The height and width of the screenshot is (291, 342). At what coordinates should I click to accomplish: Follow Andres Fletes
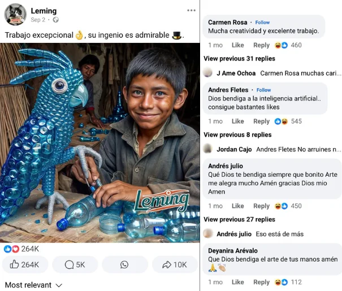263,90
